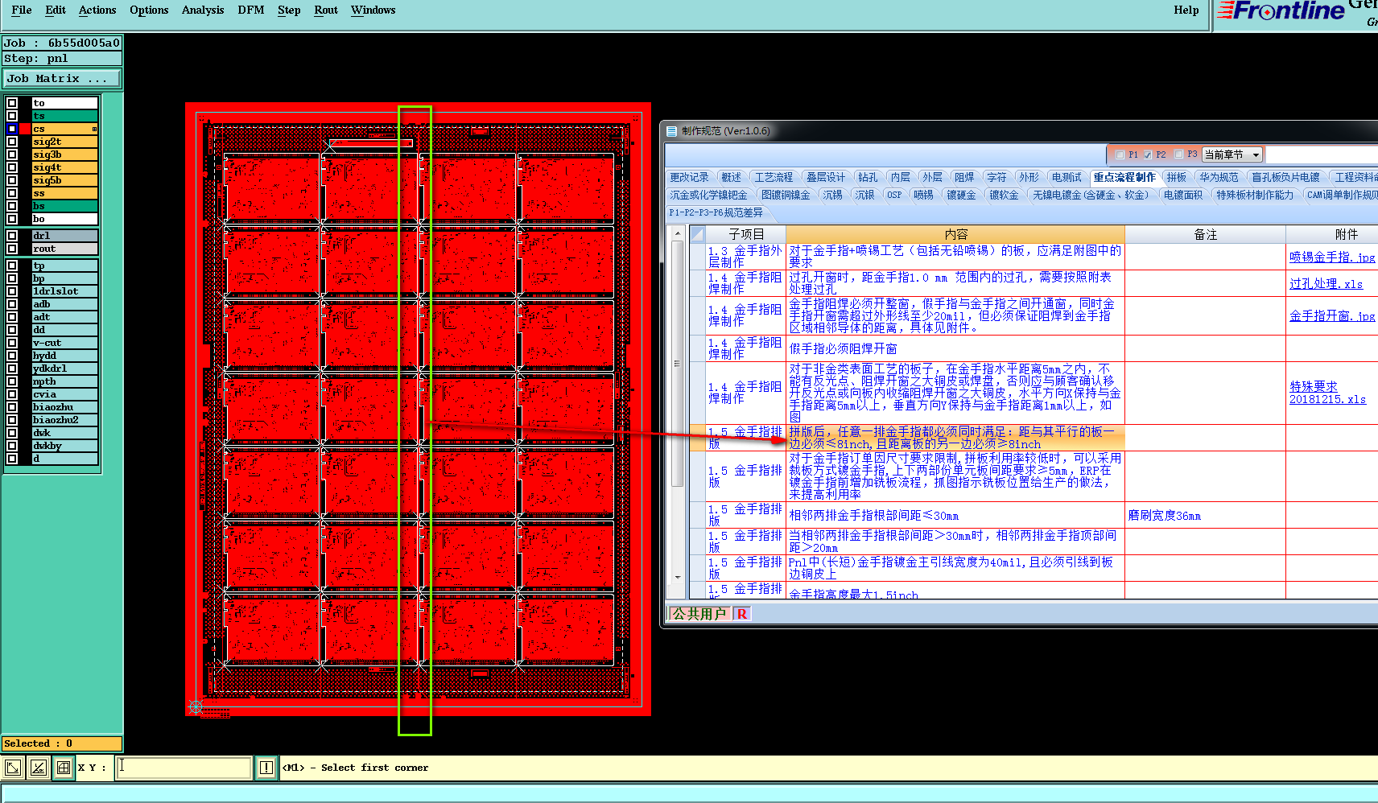
Task: Open the Windows menu
Action: click(x=373, y=10)
